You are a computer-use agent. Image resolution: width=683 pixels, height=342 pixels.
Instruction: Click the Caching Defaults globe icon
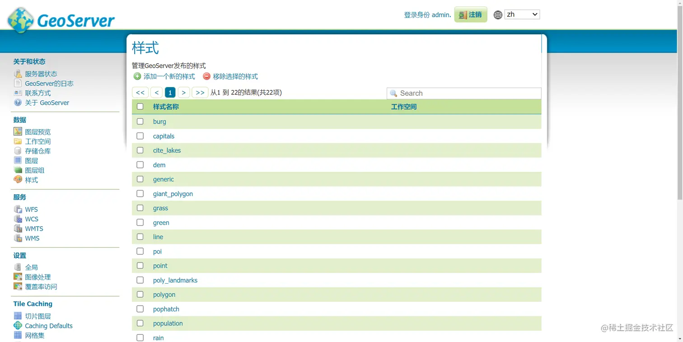[18, 325]
